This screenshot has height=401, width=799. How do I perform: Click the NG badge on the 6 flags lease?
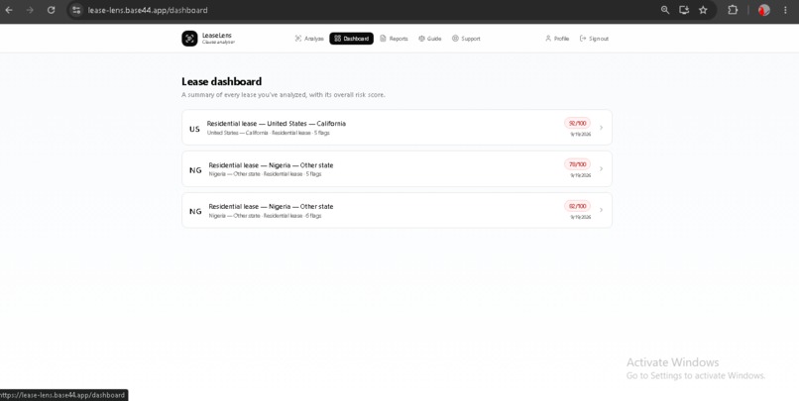(x=195, y=212)
